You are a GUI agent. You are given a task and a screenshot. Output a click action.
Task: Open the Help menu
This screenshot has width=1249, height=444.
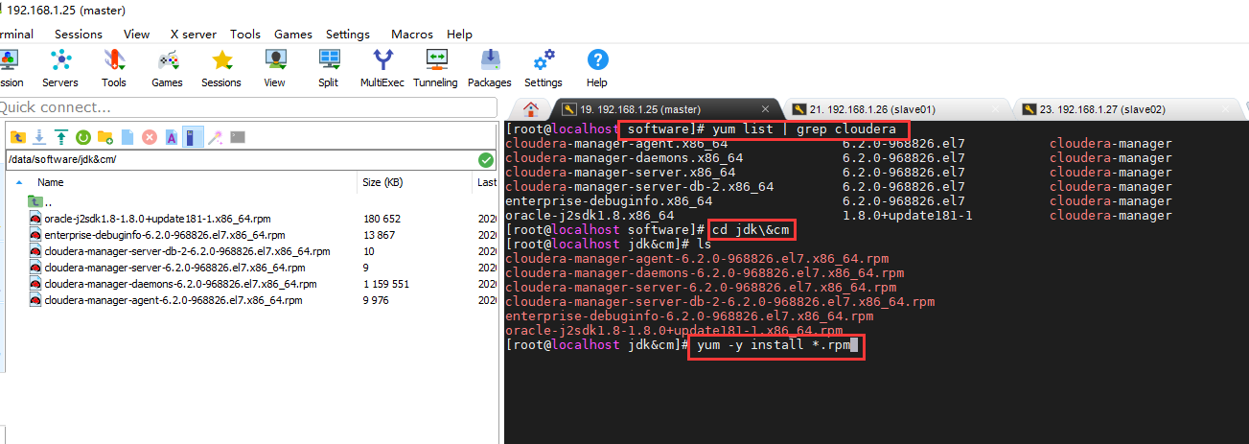coord(460,34)
